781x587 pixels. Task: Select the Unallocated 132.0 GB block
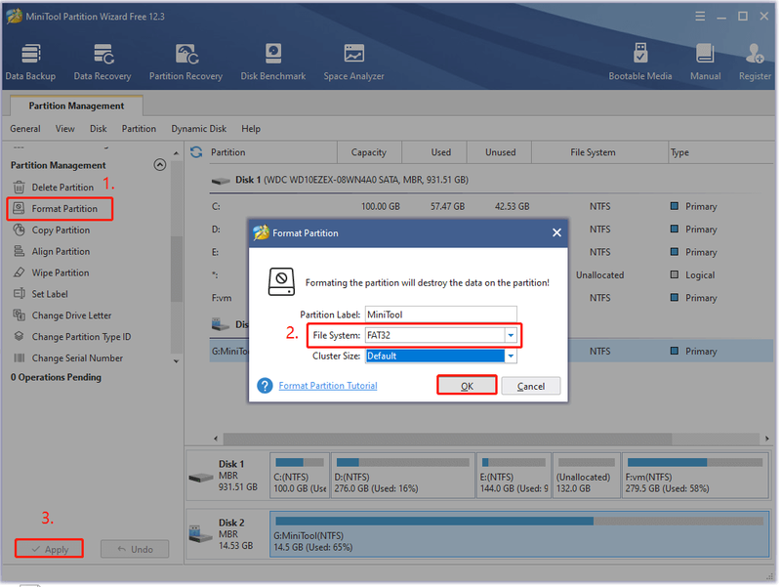pyautogui.click(x=587, y=476)
